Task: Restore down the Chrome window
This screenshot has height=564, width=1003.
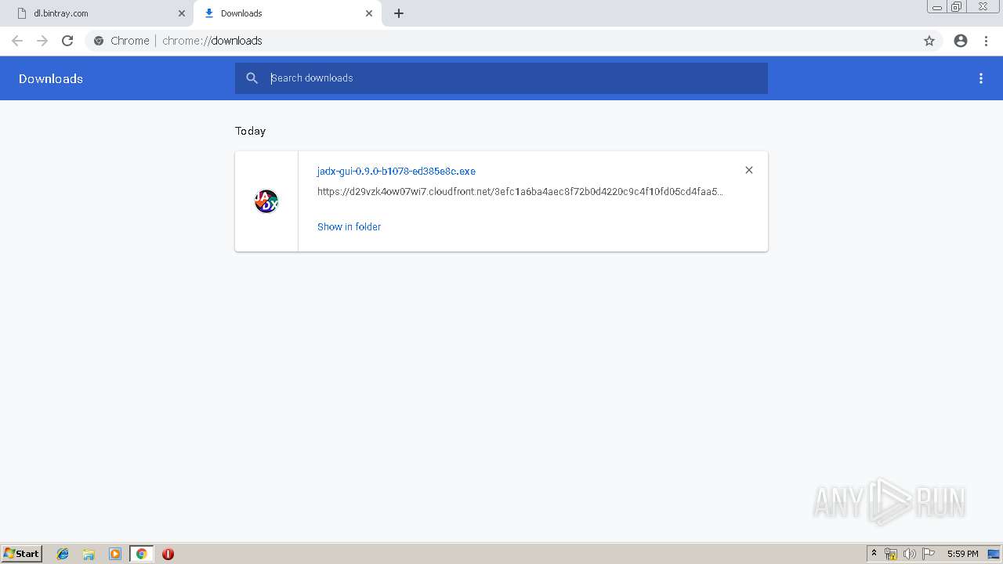Action: click(x=957, y=7)
